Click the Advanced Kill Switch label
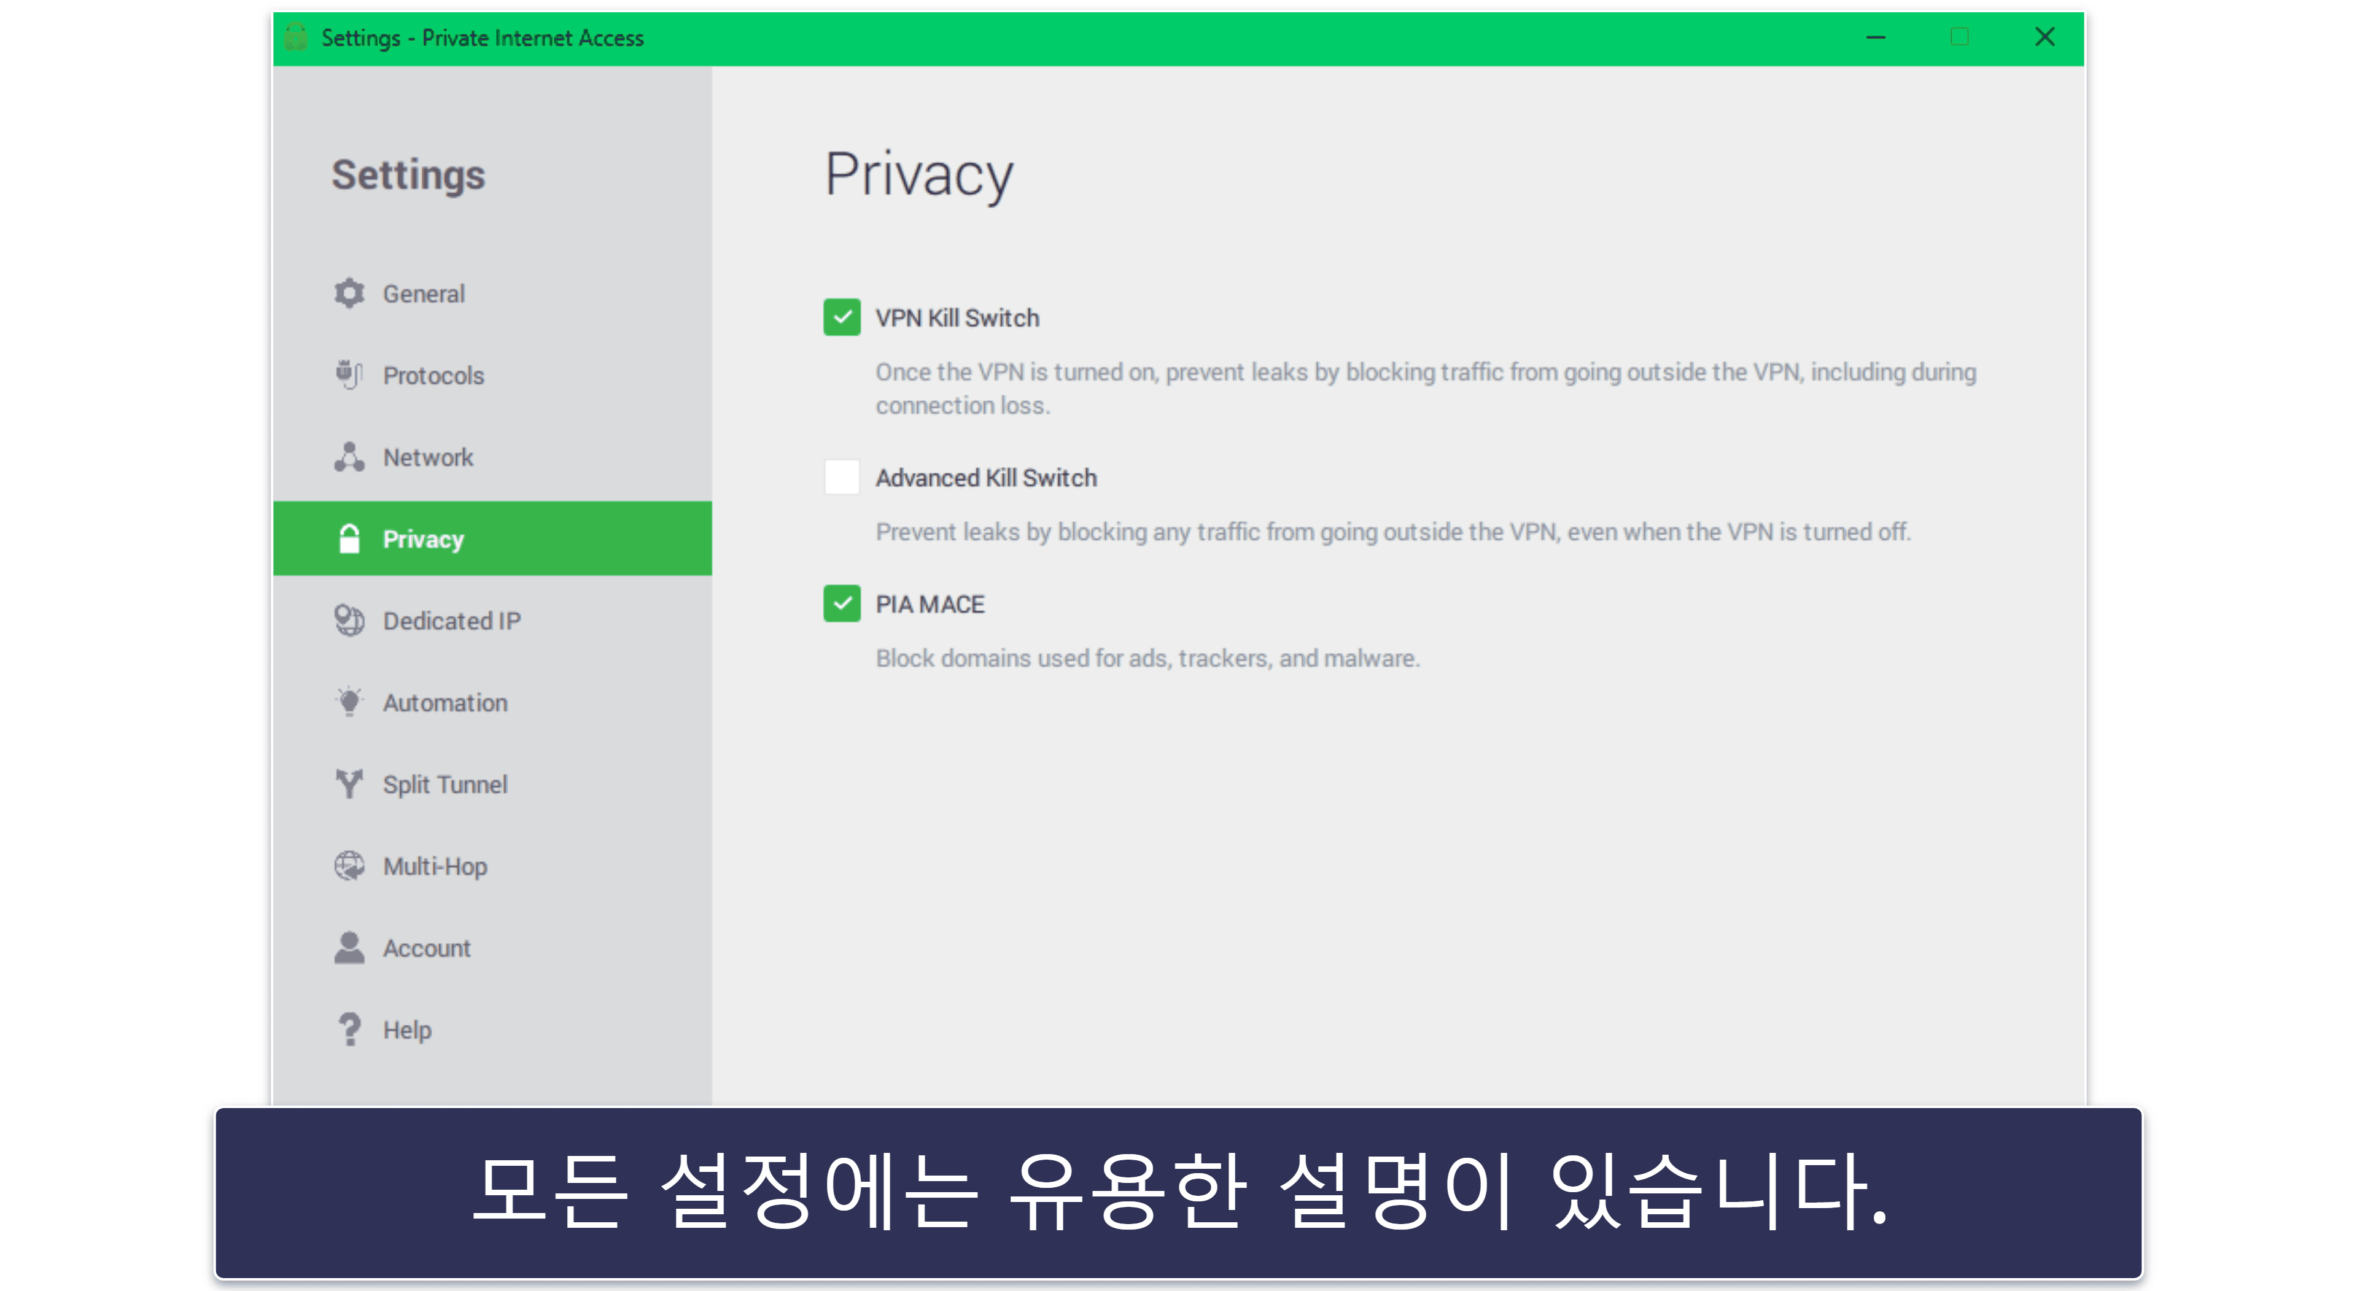The height and width of the screenshot is (1291, 2357). 985,478
